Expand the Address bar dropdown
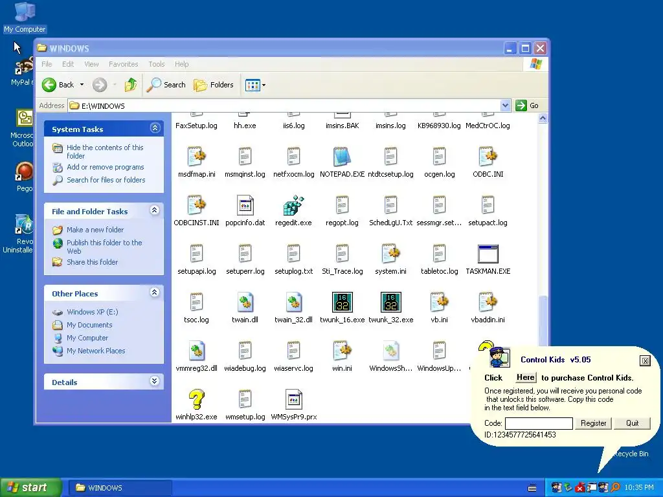The height and width of the screenshot is (497, 663). point(505,105)
